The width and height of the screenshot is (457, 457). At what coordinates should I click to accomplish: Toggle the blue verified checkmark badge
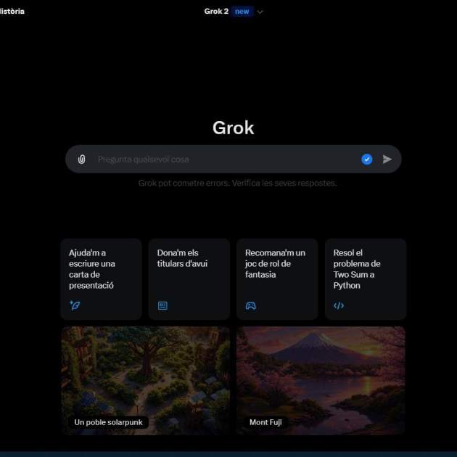pos(366,159)
